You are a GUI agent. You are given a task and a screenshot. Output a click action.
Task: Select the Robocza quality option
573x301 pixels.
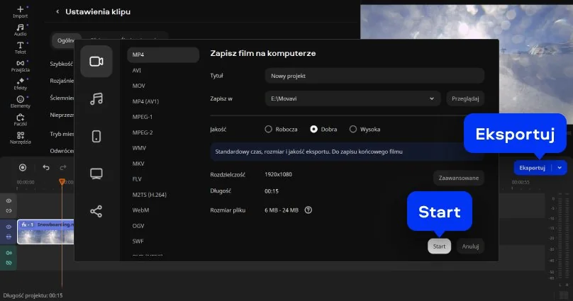pyautogui.click(x=269, y=129)
